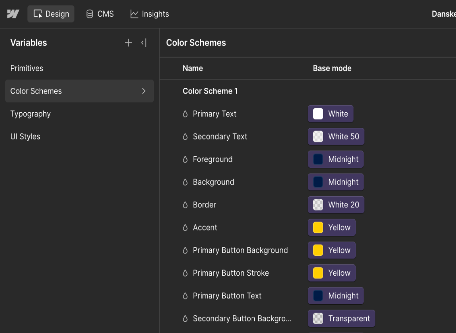
Task: Click droplet icon beside Primary Button Text
Action: point(185,296)
